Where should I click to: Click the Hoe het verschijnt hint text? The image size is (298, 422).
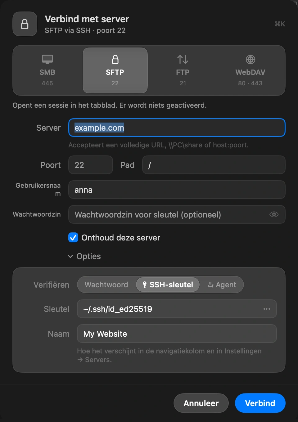pyautogui.click(x=169, y=355)
